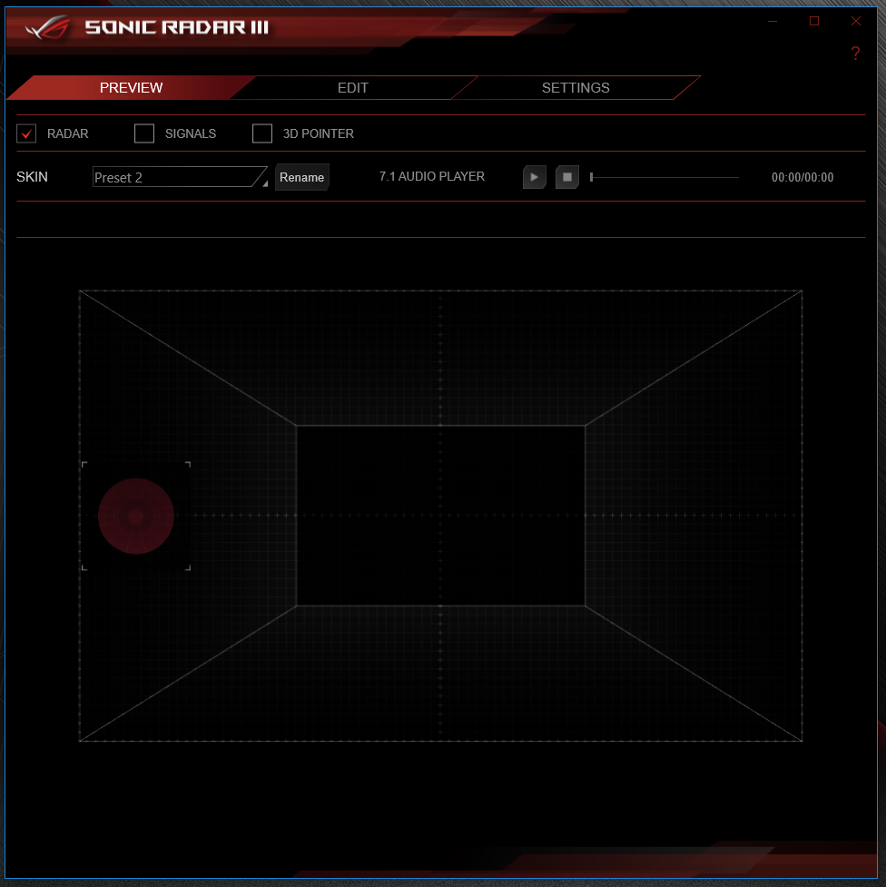Click the 00:00/00:00 time readout

coord(802,177)
